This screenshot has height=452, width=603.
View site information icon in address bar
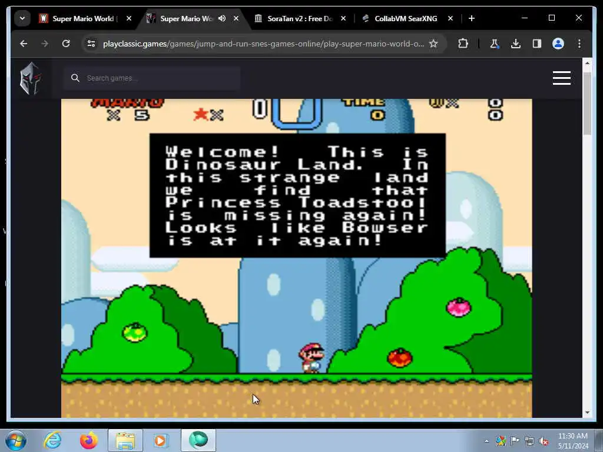coord(91,44)
